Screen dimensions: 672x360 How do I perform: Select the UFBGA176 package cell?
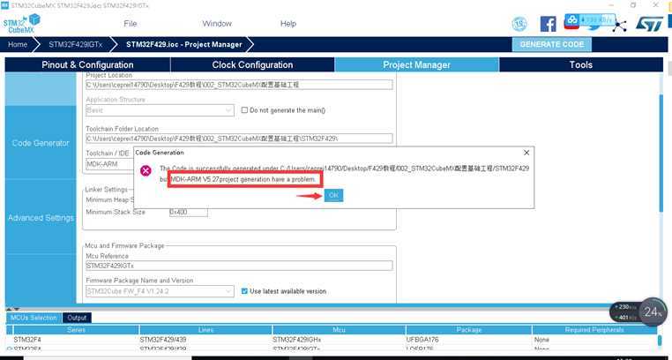pos(469,340)
